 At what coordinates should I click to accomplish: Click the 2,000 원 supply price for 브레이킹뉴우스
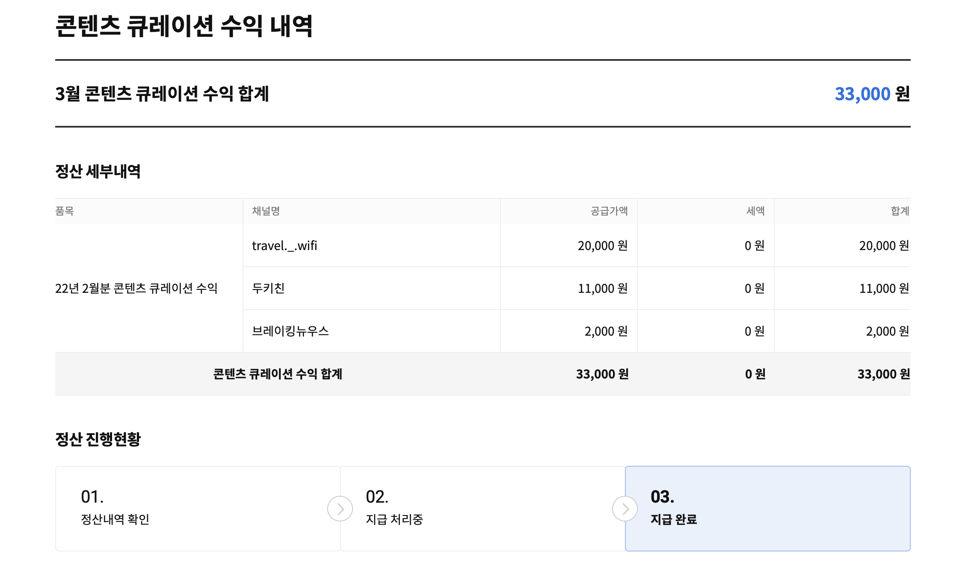(x=606, y=331)
